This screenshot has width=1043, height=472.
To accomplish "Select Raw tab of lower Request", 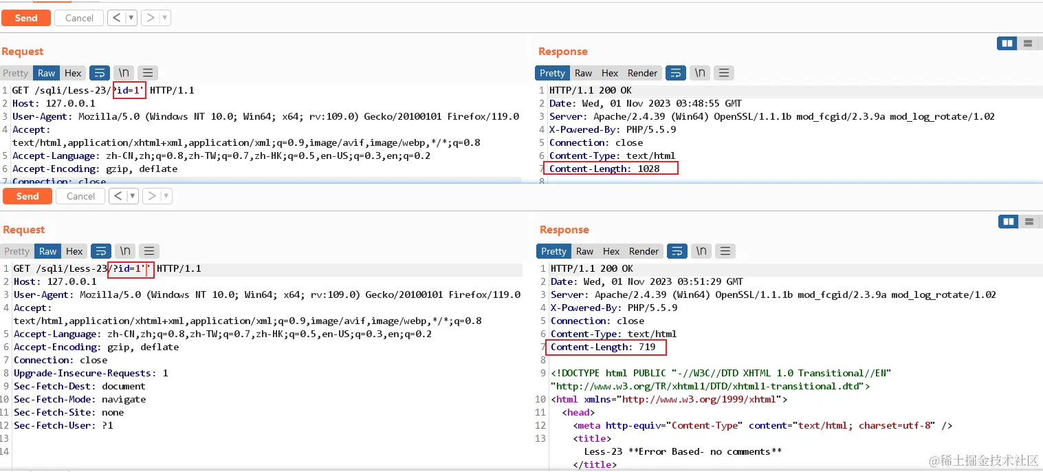I will [48, 251].
